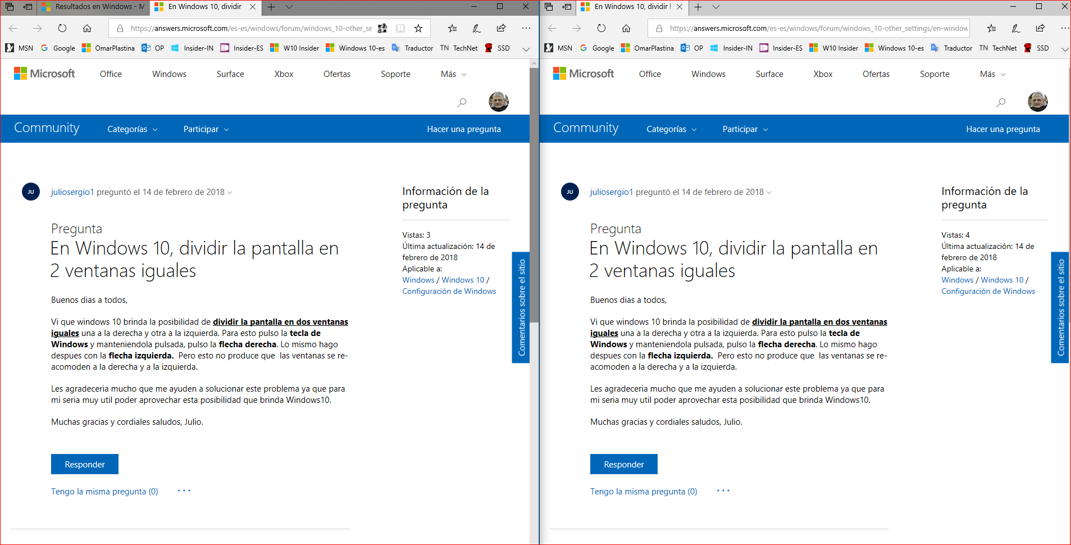The height and width of the screenshot is (545, 1071).
Task: Open juliosergio1 profile on left page
Action: [x=72, y=192]
